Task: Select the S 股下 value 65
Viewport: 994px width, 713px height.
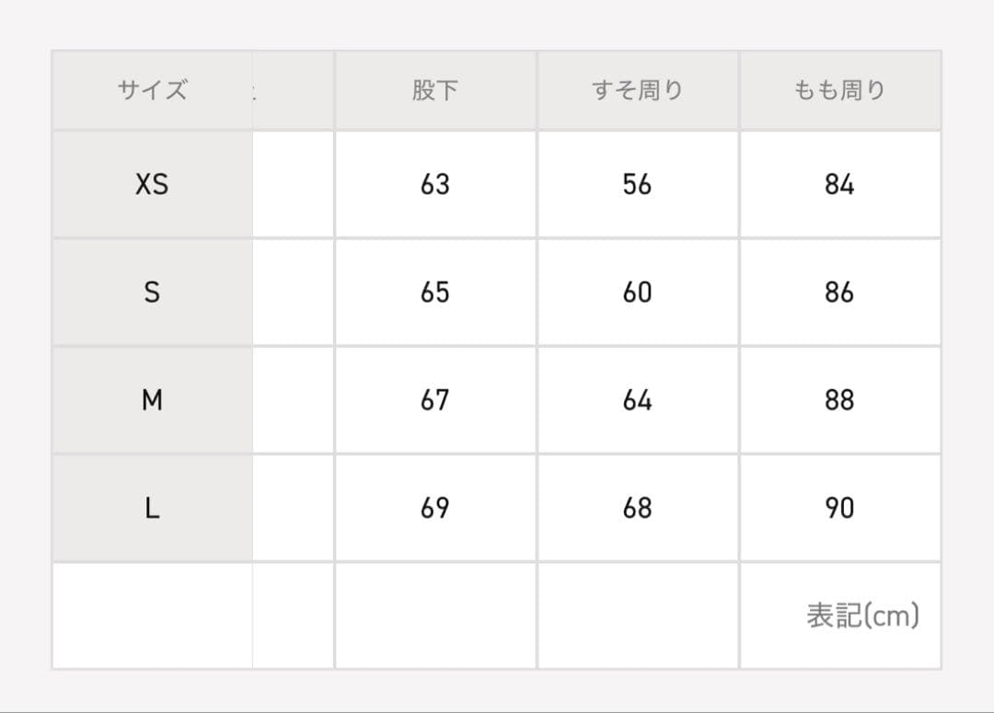Action: pos(434,293)
